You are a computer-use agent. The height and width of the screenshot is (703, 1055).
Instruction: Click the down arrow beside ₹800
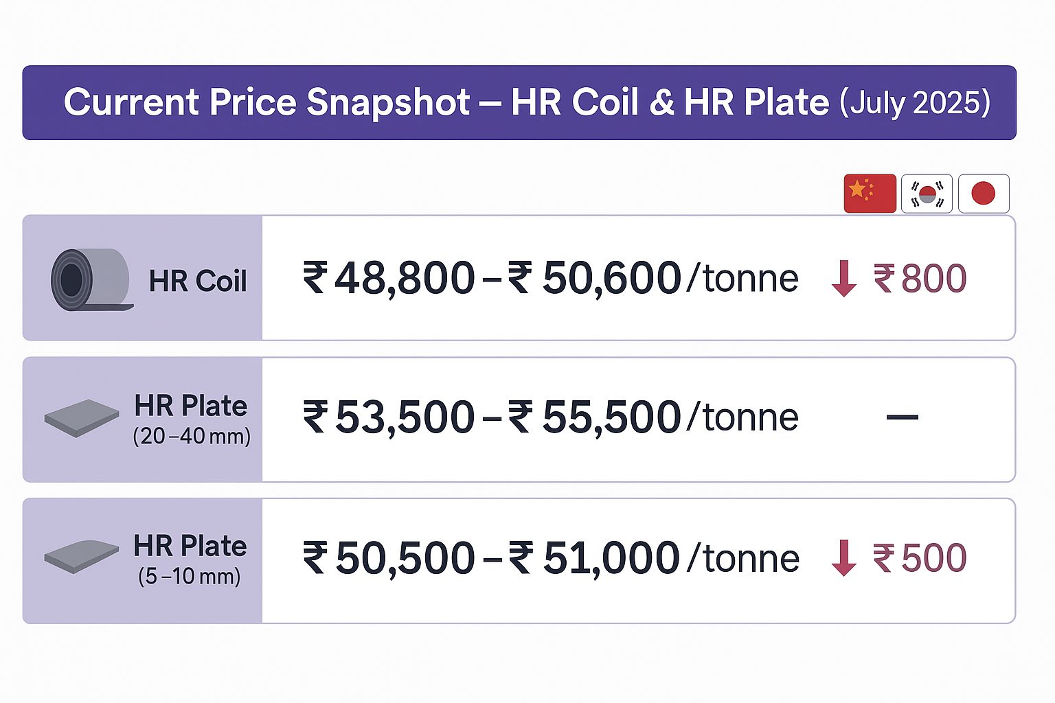coord(843,279)
